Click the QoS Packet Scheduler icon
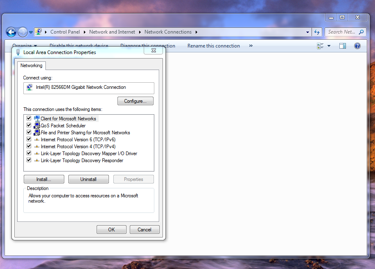Screen dimensions: 375x269 (x=37, y=125)
